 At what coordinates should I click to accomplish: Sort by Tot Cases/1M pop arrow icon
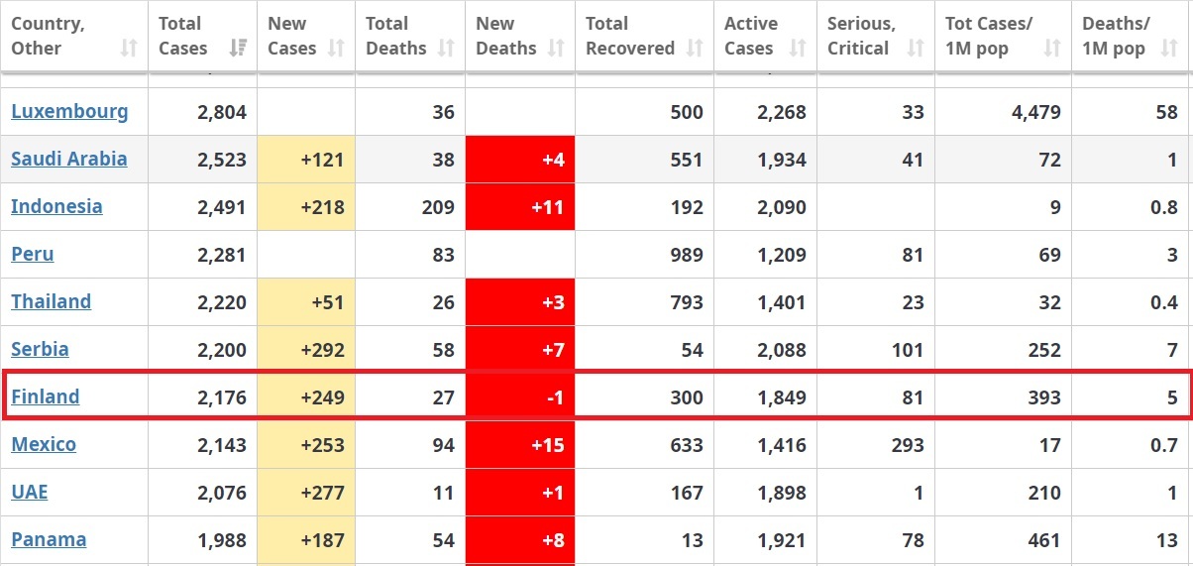pos(1052,49)
